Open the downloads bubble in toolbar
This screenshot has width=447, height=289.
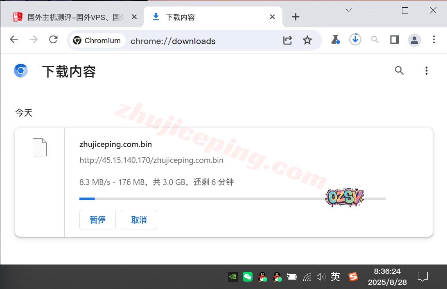point(355,40)
